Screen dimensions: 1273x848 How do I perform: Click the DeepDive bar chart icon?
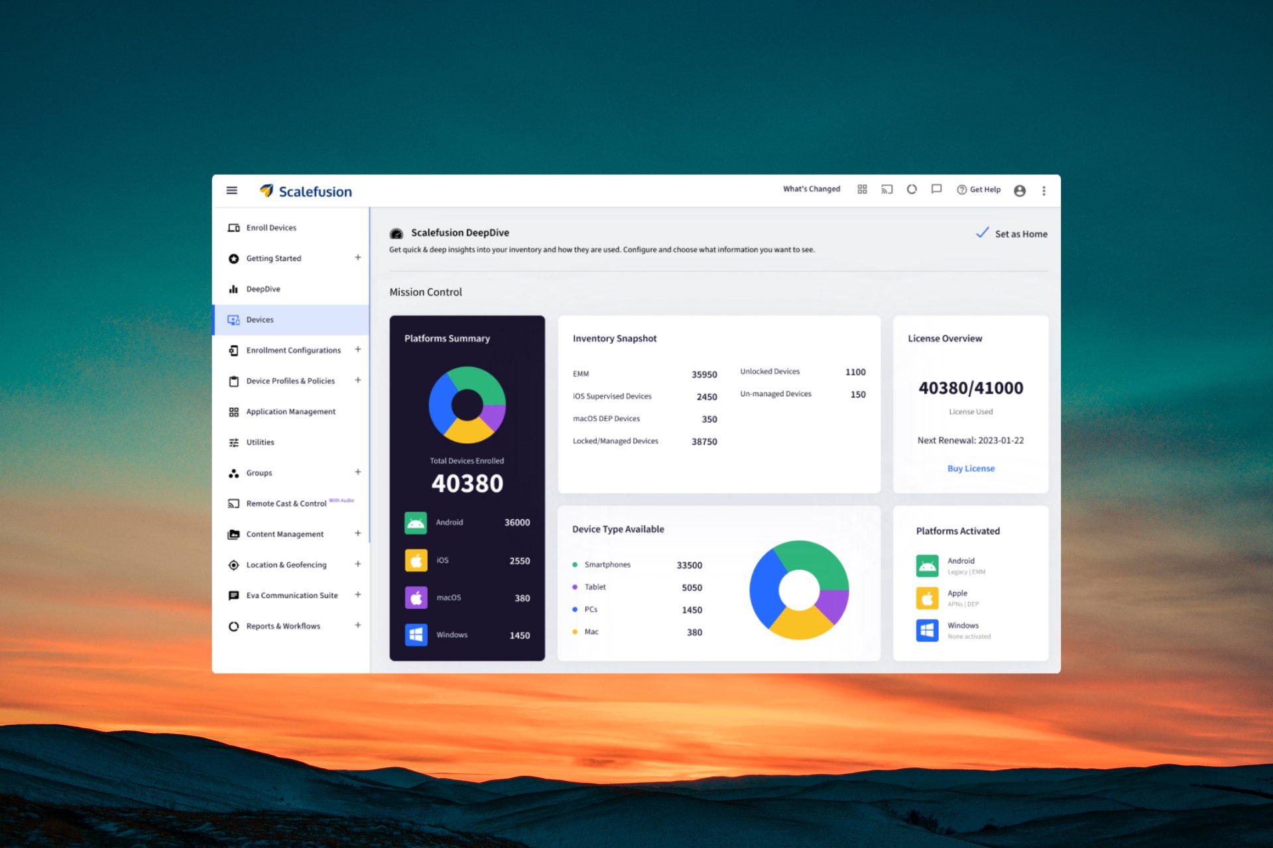[233, 289]
